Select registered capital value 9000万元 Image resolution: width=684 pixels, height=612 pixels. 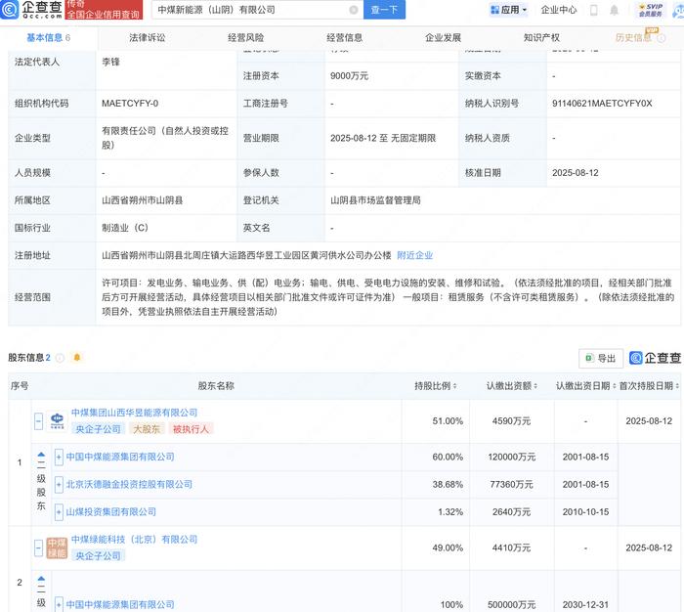[x=350, y=76]
